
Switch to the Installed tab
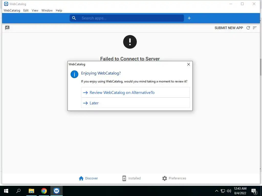click(x=131, y=178)
